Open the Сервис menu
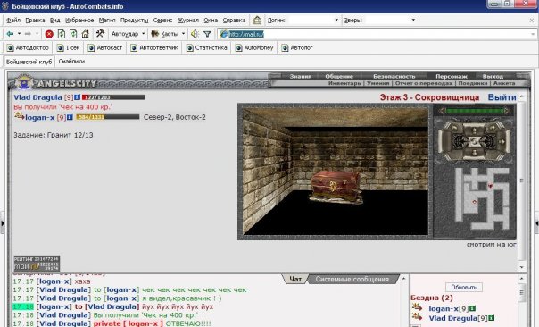The width and height of the screenshot is (539, 327). tap(162, 21)
